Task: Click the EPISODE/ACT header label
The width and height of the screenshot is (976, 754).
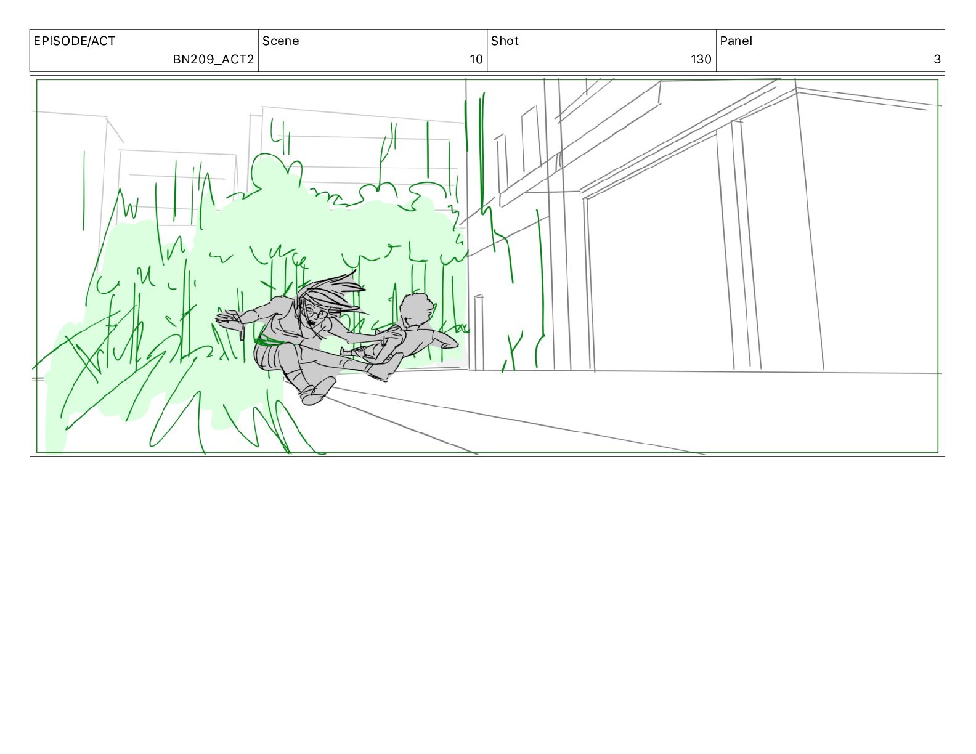Action: pyautogui.click(x=74, y=41)
